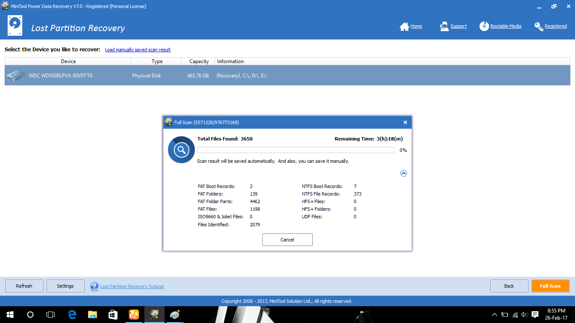Open the Windows Store taskbar icon

(x=113, y=315)
